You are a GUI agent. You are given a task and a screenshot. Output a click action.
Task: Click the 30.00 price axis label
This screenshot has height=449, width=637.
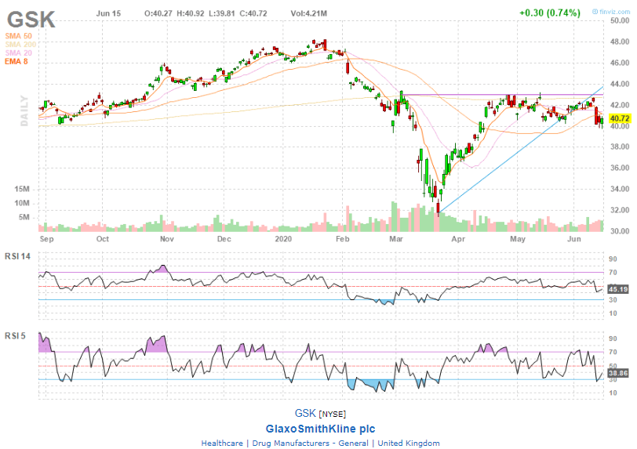(620, 231)
